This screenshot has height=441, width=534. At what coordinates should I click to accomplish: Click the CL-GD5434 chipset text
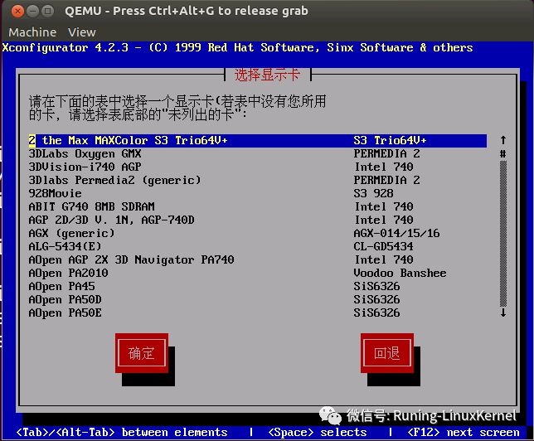(x=383, y=246)
